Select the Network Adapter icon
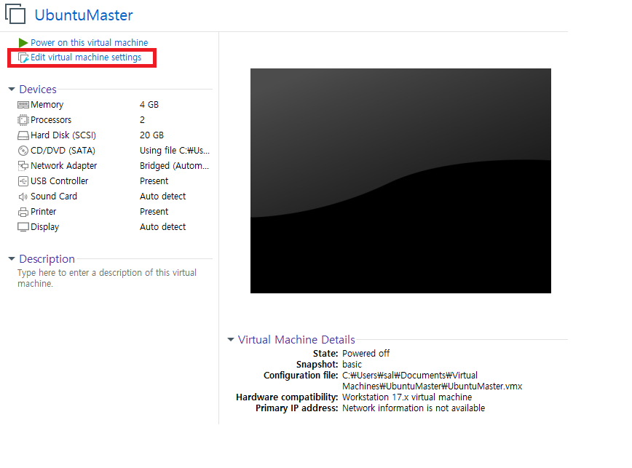632x468 pixels. [23, 166]
